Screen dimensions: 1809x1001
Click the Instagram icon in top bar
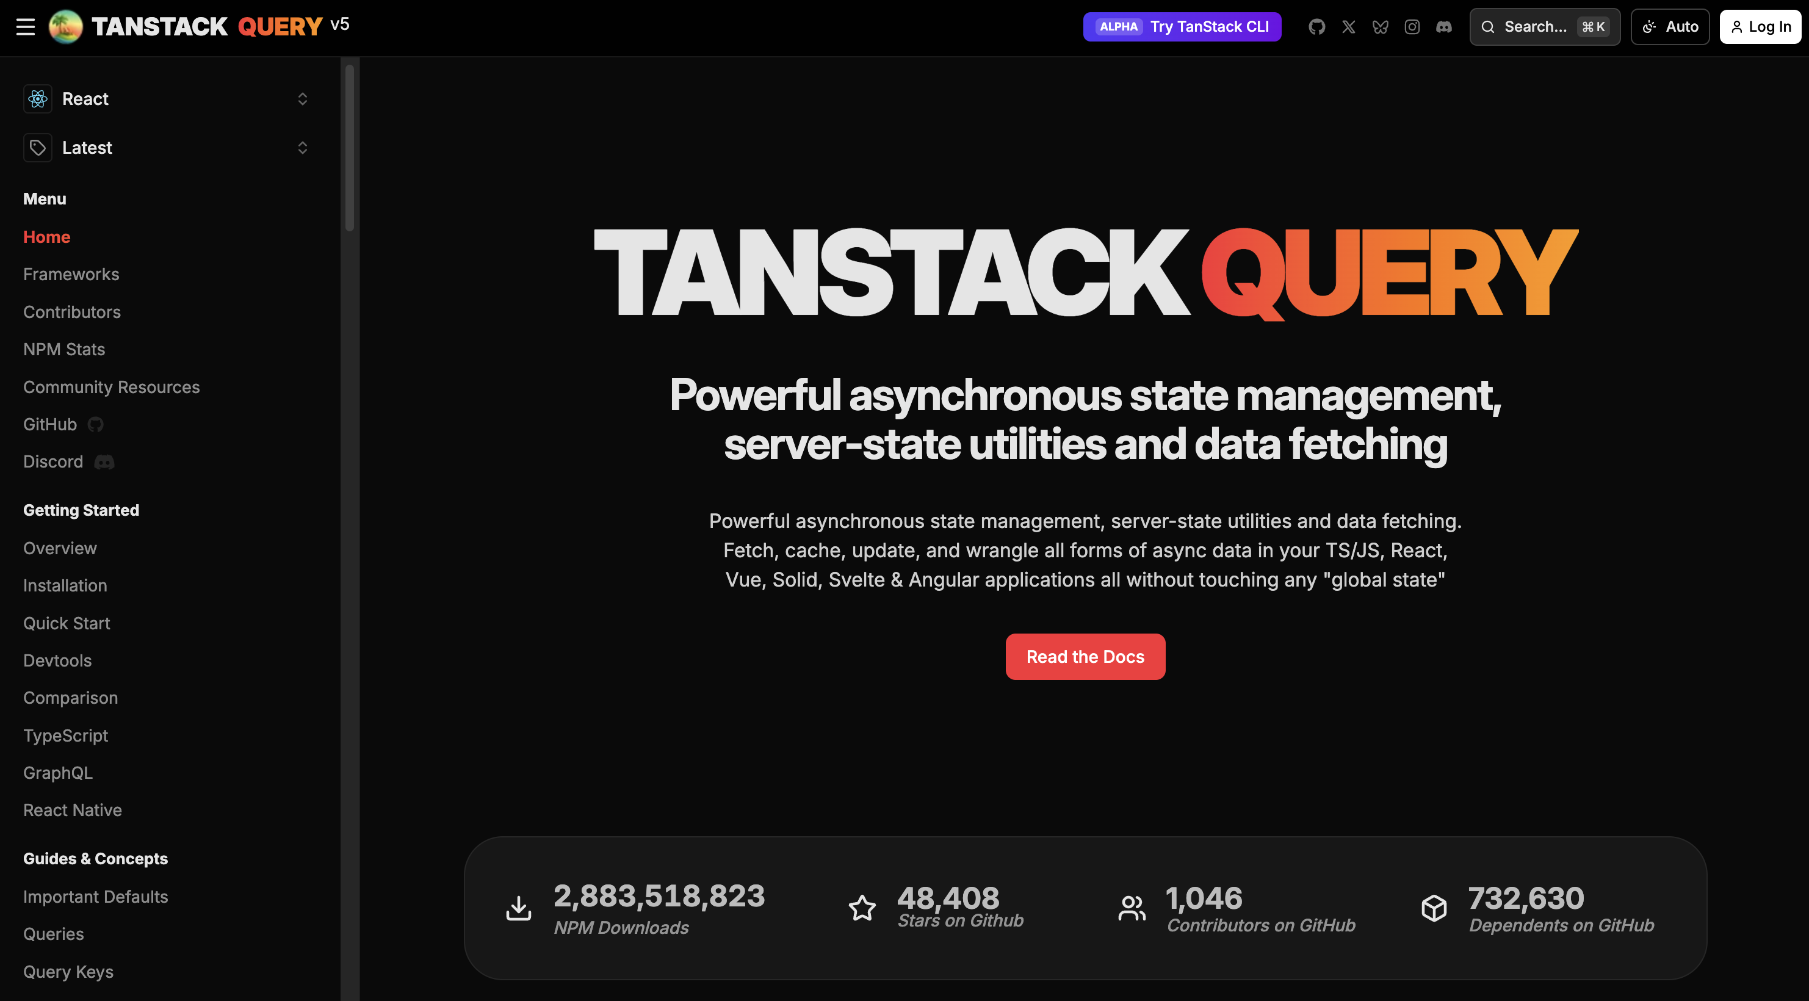1412,26
